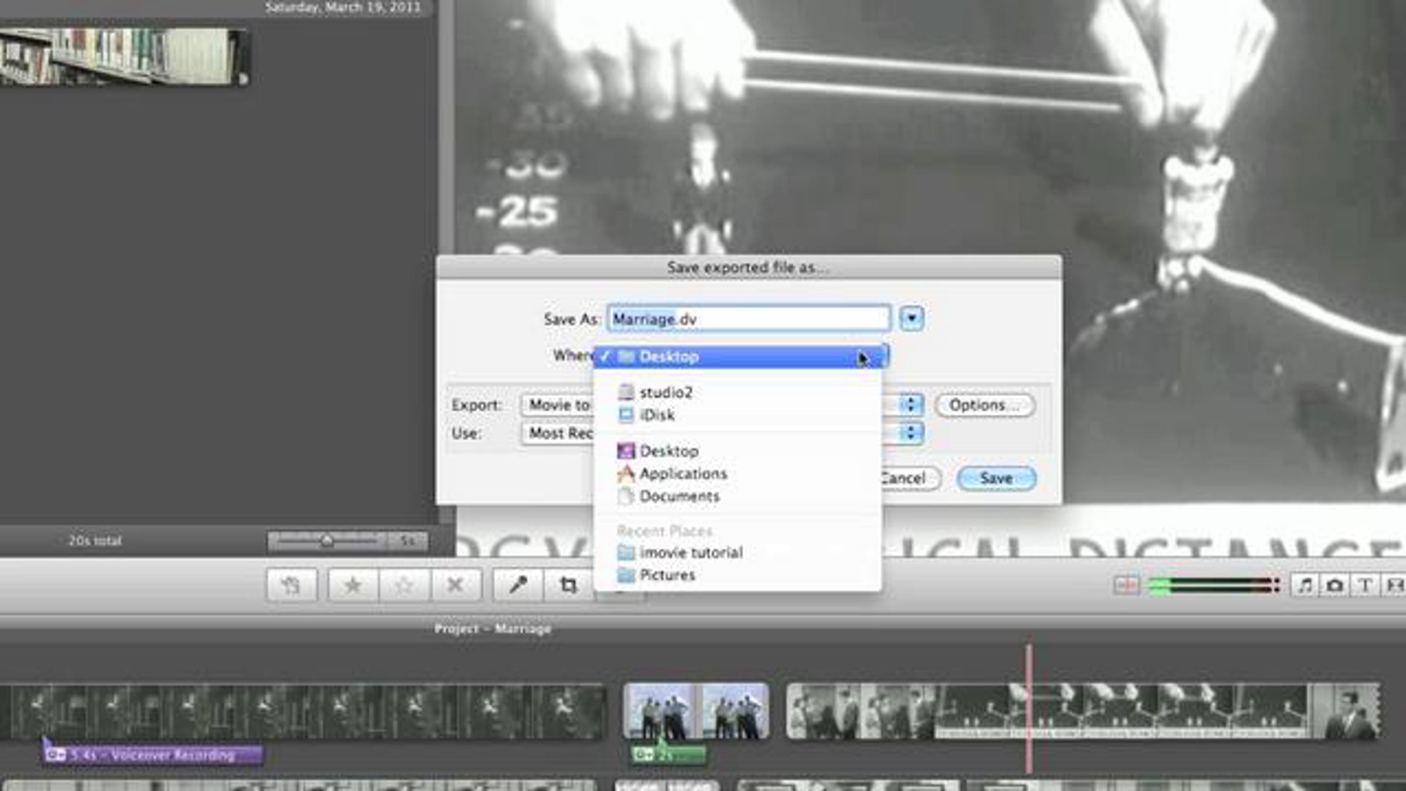Open the Voiceover microphone tool

coord(518,585)
